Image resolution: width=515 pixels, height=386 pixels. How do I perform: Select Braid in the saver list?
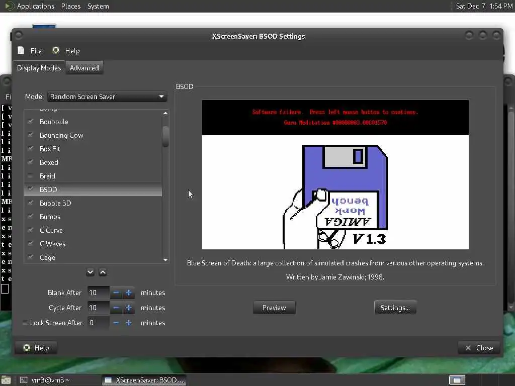[x=47, y=176]
